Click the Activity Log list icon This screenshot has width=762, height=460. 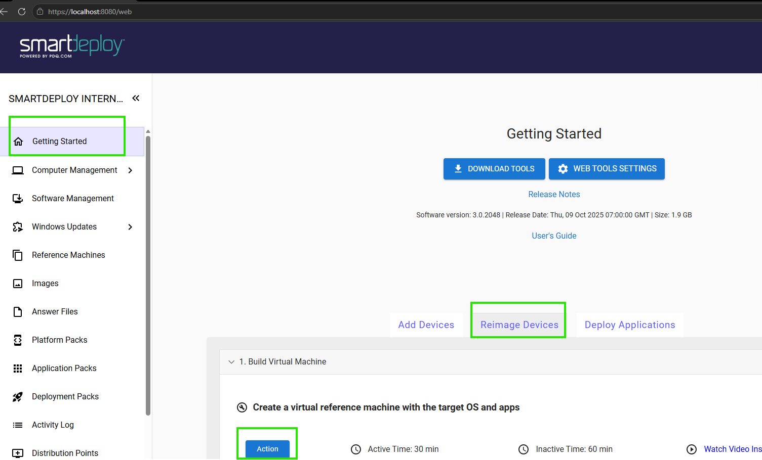click(x=18, y=425)
